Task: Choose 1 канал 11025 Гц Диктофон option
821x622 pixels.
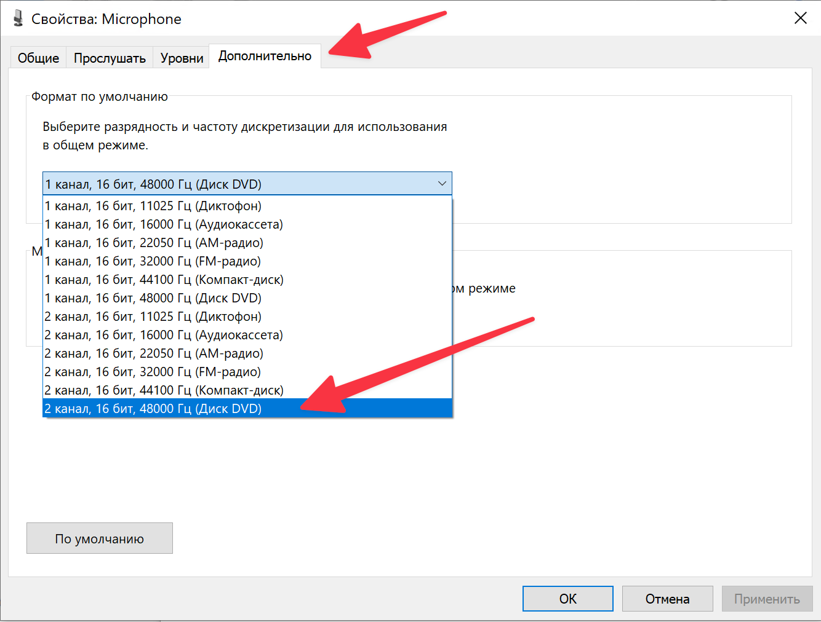Action: (x=153, y=206)
